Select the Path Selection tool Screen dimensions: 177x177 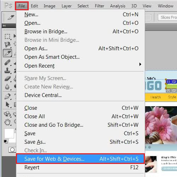pos(7,104)
